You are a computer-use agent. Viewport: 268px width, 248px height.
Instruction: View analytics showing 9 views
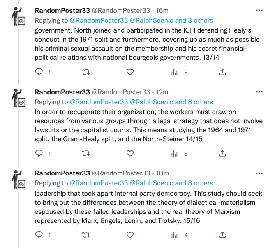tap(175, 72)
